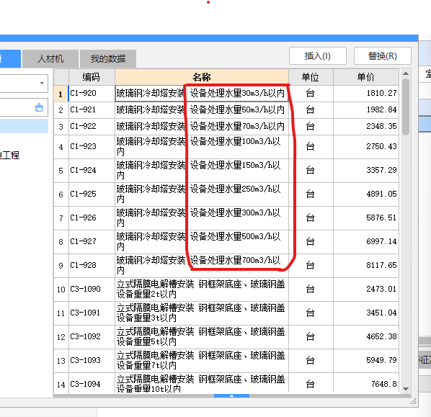Click the name cell with 设备重量7t以内
The image size is (431, 417).
click(x=202, y=361)
